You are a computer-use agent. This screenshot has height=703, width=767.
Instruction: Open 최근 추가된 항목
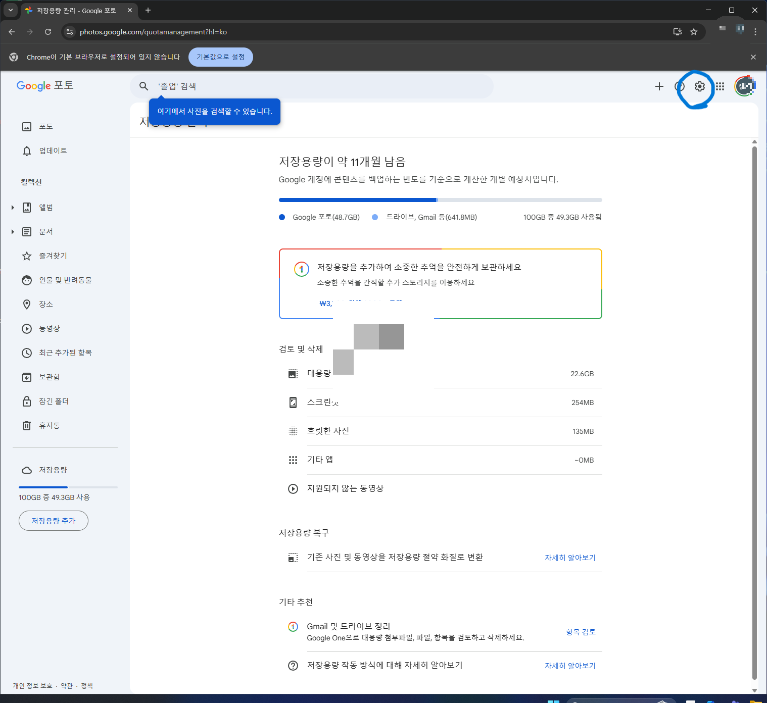tap(65, 353)
